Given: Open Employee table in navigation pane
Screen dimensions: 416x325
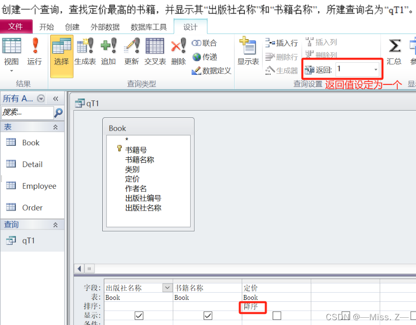Looking at the screenshot, I should click(32, 186).
